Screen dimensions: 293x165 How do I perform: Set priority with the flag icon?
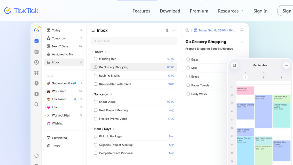(x=242, y=30)
